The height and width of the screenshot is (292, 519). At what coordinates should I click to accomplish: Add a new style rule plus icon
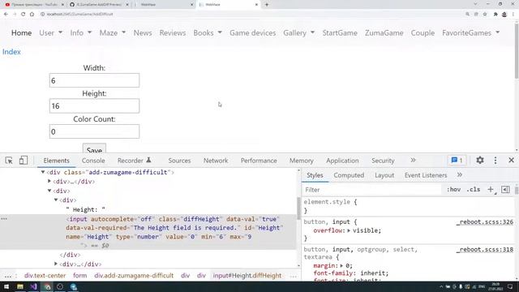pyautogui.click(x=491, y=190)
